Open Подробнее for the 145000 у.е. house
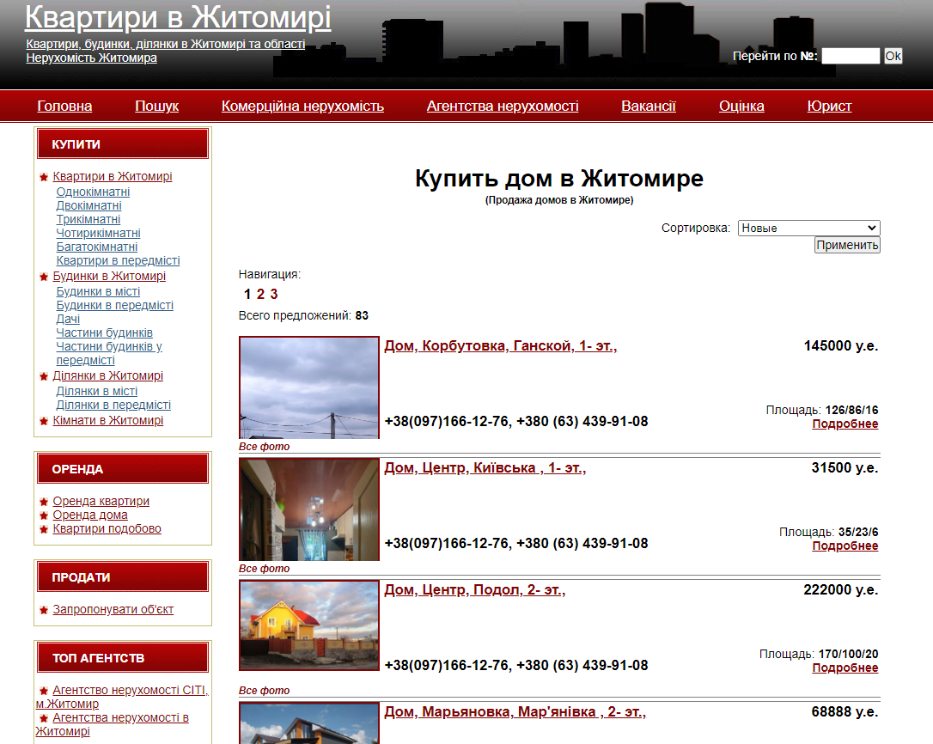This screenshot has width=933, height=744. point(845,424)
